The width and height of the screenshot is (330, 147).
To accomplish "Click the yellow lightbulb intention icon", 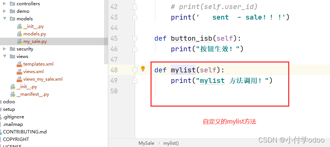I will coord(143,69).
